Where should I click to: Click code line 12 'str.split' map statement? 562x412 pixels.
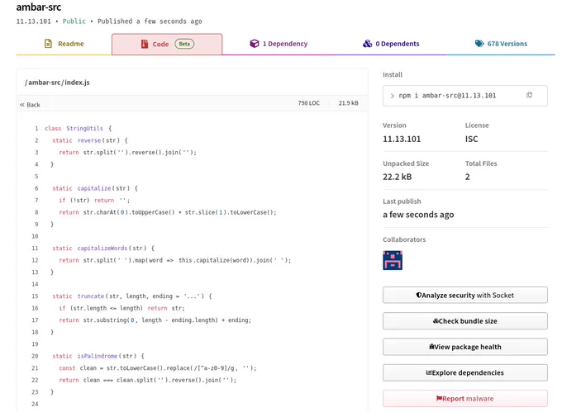tap(175, 260)
